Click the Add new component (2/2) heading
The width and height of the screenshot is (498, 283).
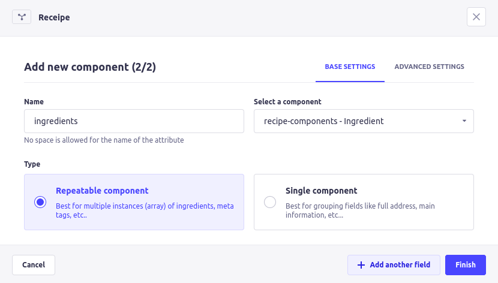(x=90, y=67)
